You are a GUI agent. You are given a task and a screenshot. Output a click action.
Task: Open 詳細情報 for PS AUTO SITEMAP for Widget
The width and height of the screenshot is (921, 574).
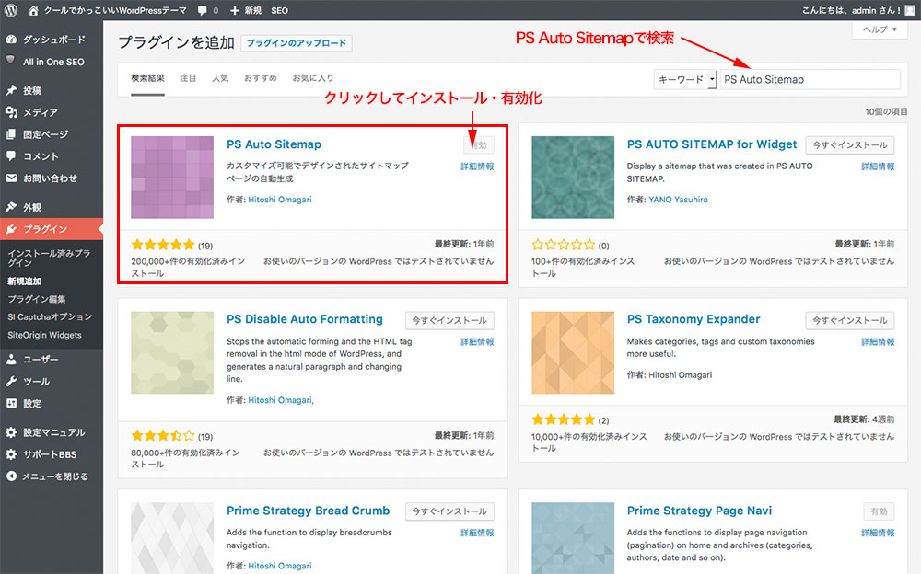coord(878,166)
